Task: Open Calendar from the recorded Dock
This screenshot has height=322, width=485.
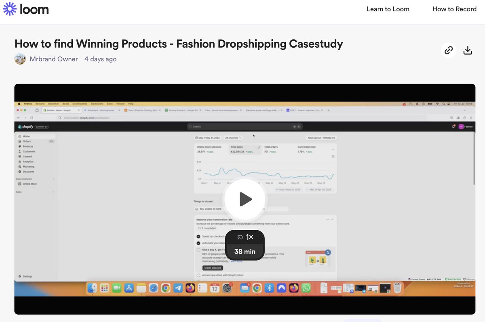Action: 215,288
